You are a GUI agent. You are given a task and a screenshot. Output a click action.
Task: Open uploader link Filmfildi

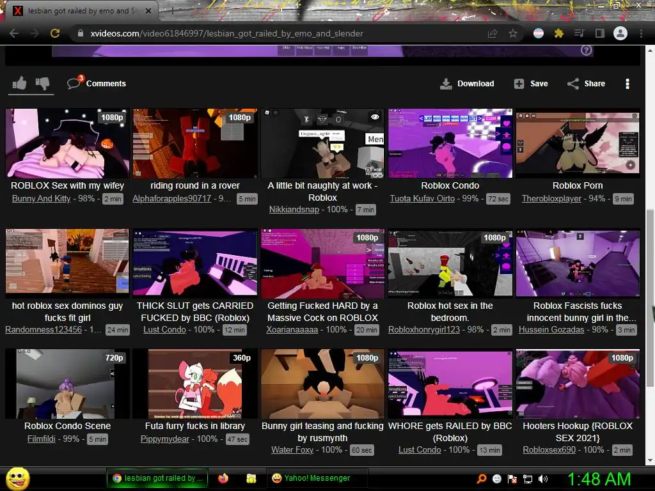click(42, 439)
